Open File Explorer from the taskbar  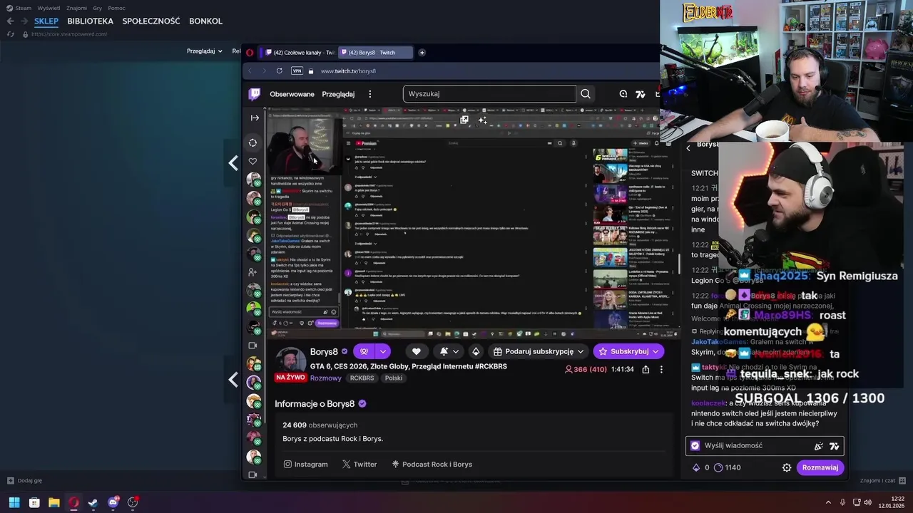[53, 502]
